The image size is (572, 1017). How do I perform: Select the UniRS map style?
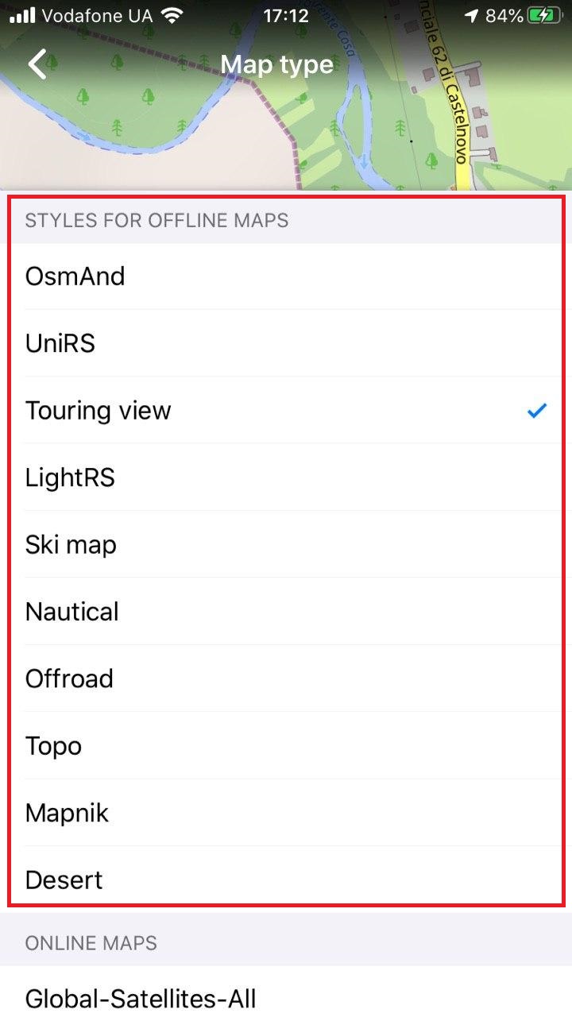[x=286, y=343]
